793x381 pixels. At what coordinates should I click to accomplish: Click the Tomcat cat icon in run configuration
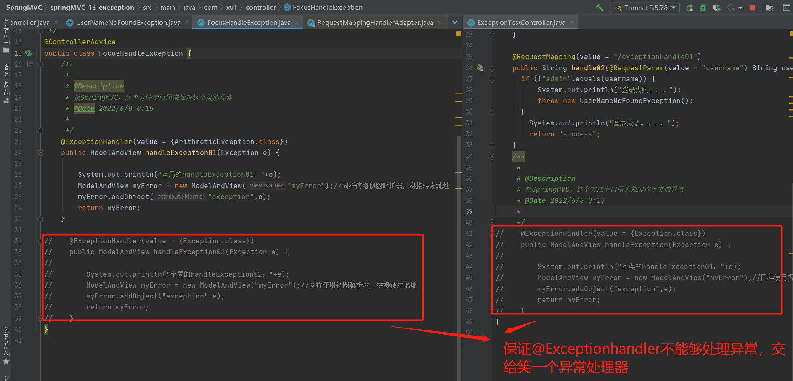[x=618, y=8]
